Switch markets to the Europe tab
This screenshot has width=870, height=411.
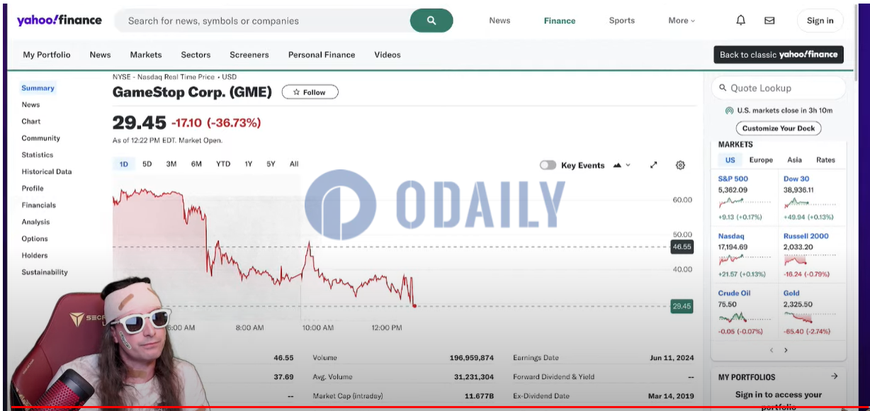761,160
